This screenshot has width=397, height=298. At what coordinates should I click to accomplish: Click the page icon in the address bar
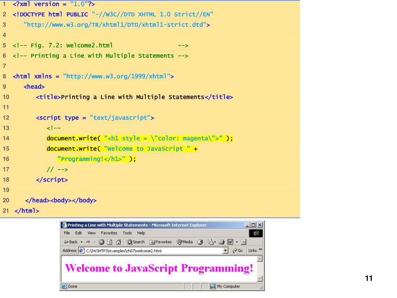[x=82, y=251]
